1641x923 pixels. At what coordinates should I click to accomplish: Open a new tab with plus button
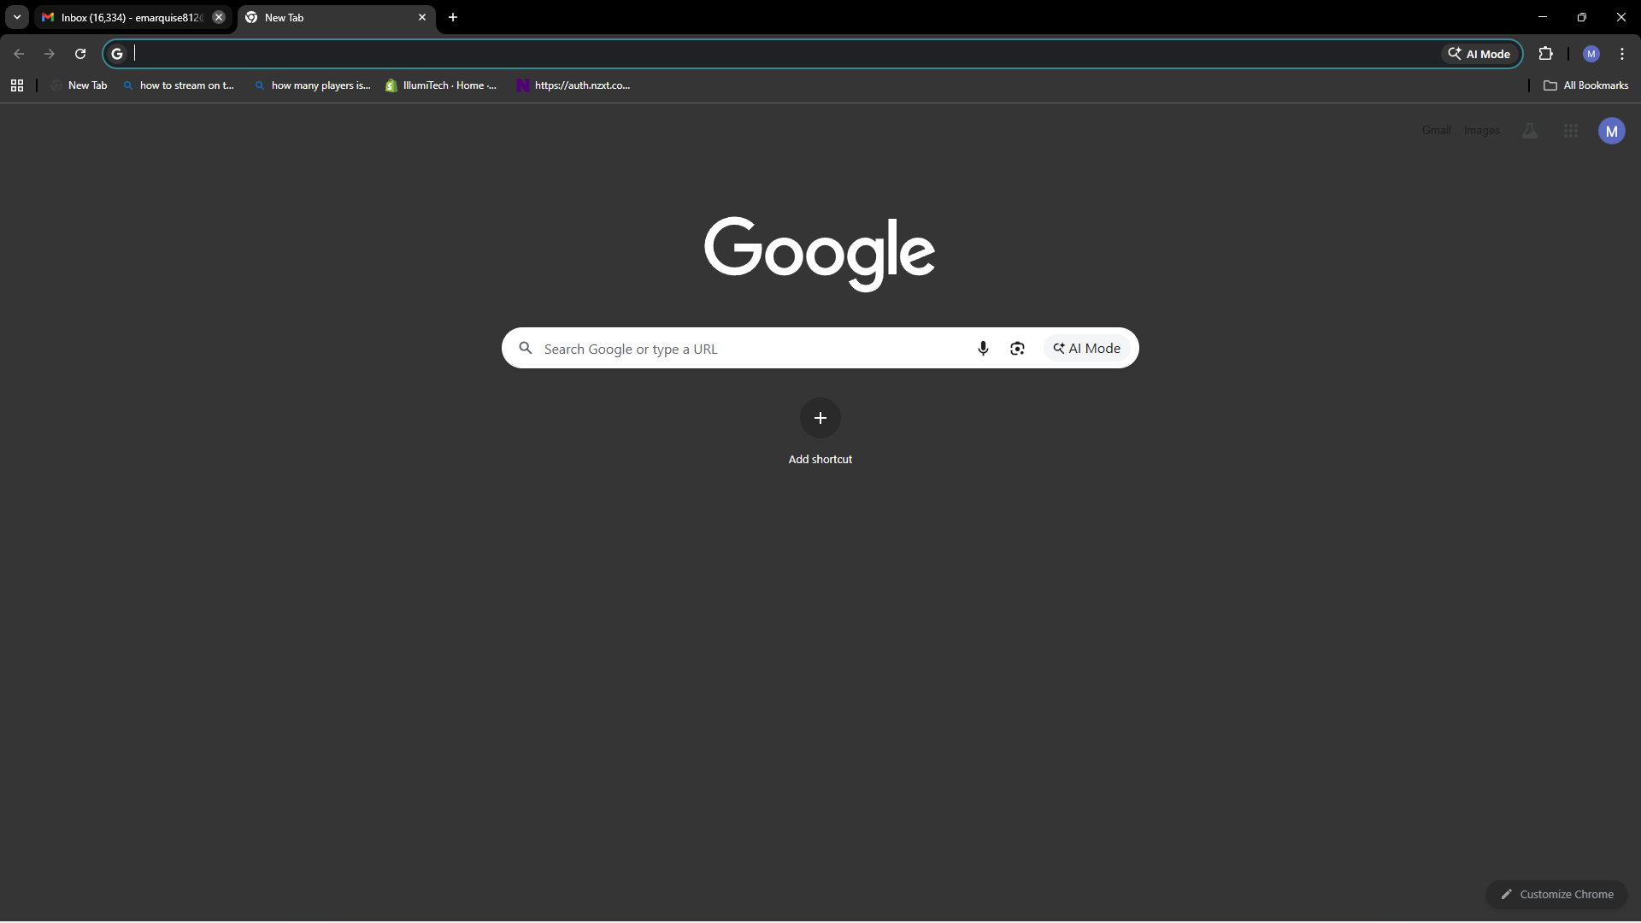click(x=453, y=17)
